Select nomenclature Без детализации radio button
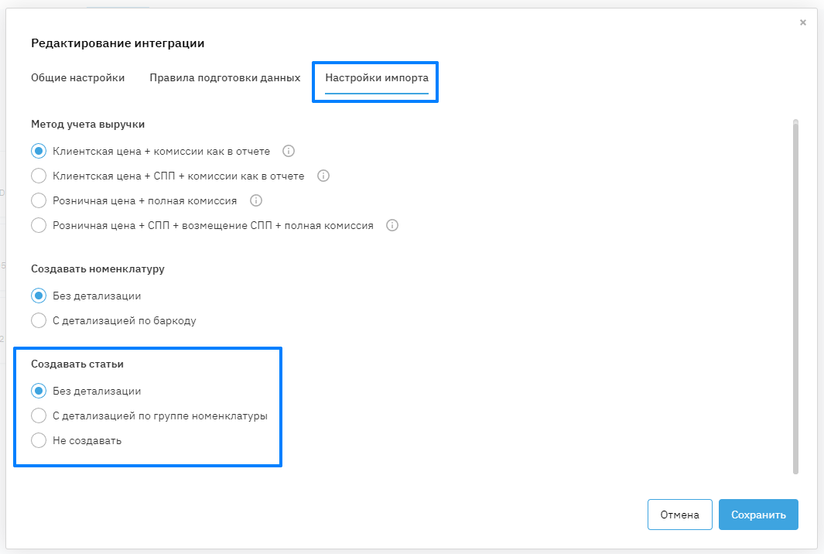This screenshot has height=554, width=824. tap(39, 296)
